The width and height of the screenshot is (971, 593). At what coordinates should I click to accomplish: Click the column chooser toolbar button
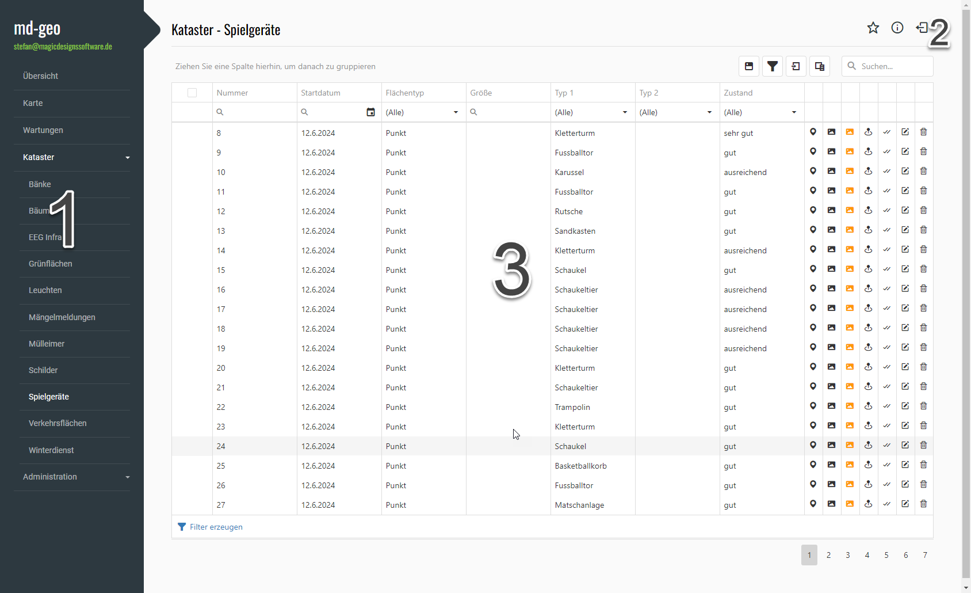point(820,66)
